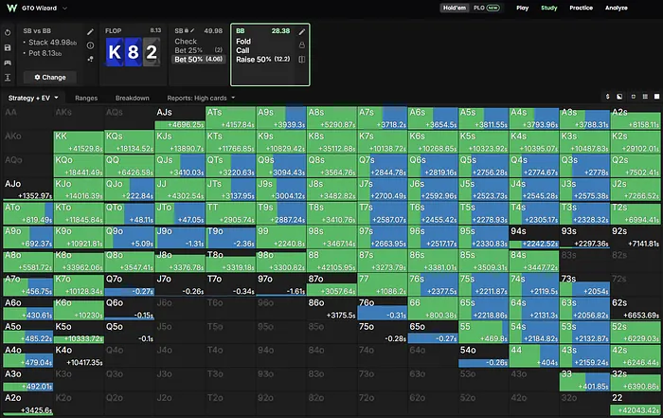Viewport: 663px width, 418px height.
Task: Switch to the Breakdown tab
Action: coord(132,98)
